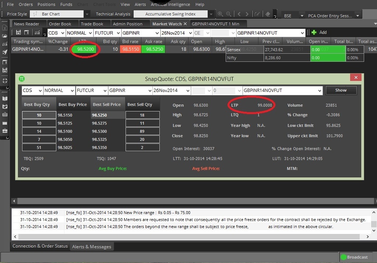
Task: Click the zoom out magnifier icon
Action: point(229,14)
